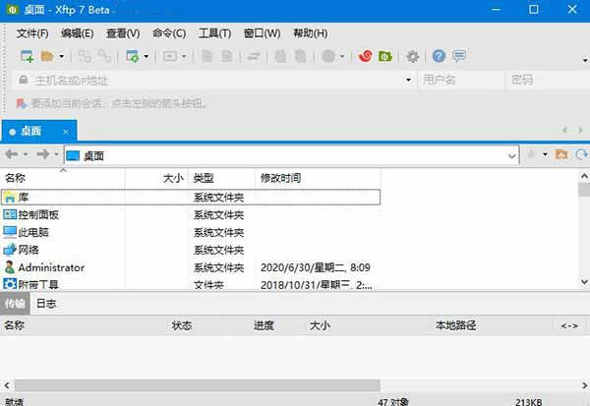Close the 桌面 session tab

coord(66,131)
